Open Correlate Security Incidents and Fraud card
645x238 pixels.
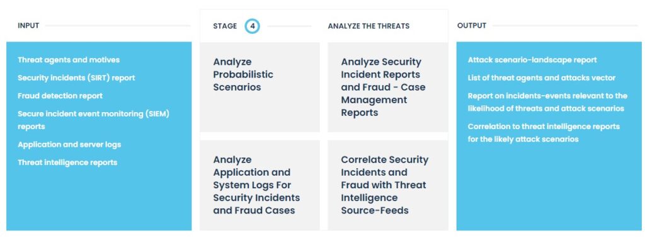(387, 185)
